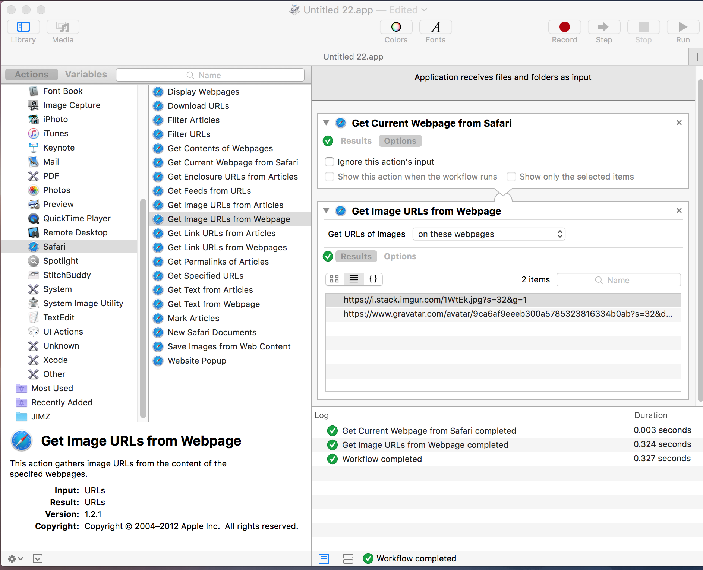Open the gear action menu dropdown

tap(16, 558)
